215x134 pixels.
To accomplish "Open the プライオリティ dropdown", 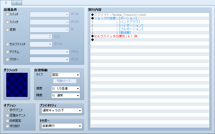I will pyautogui.click(x=62, y=111).
